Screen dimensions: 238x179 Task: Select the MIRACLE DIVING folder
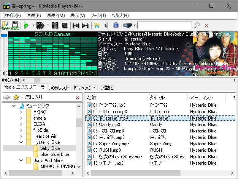tap(58, 166)
